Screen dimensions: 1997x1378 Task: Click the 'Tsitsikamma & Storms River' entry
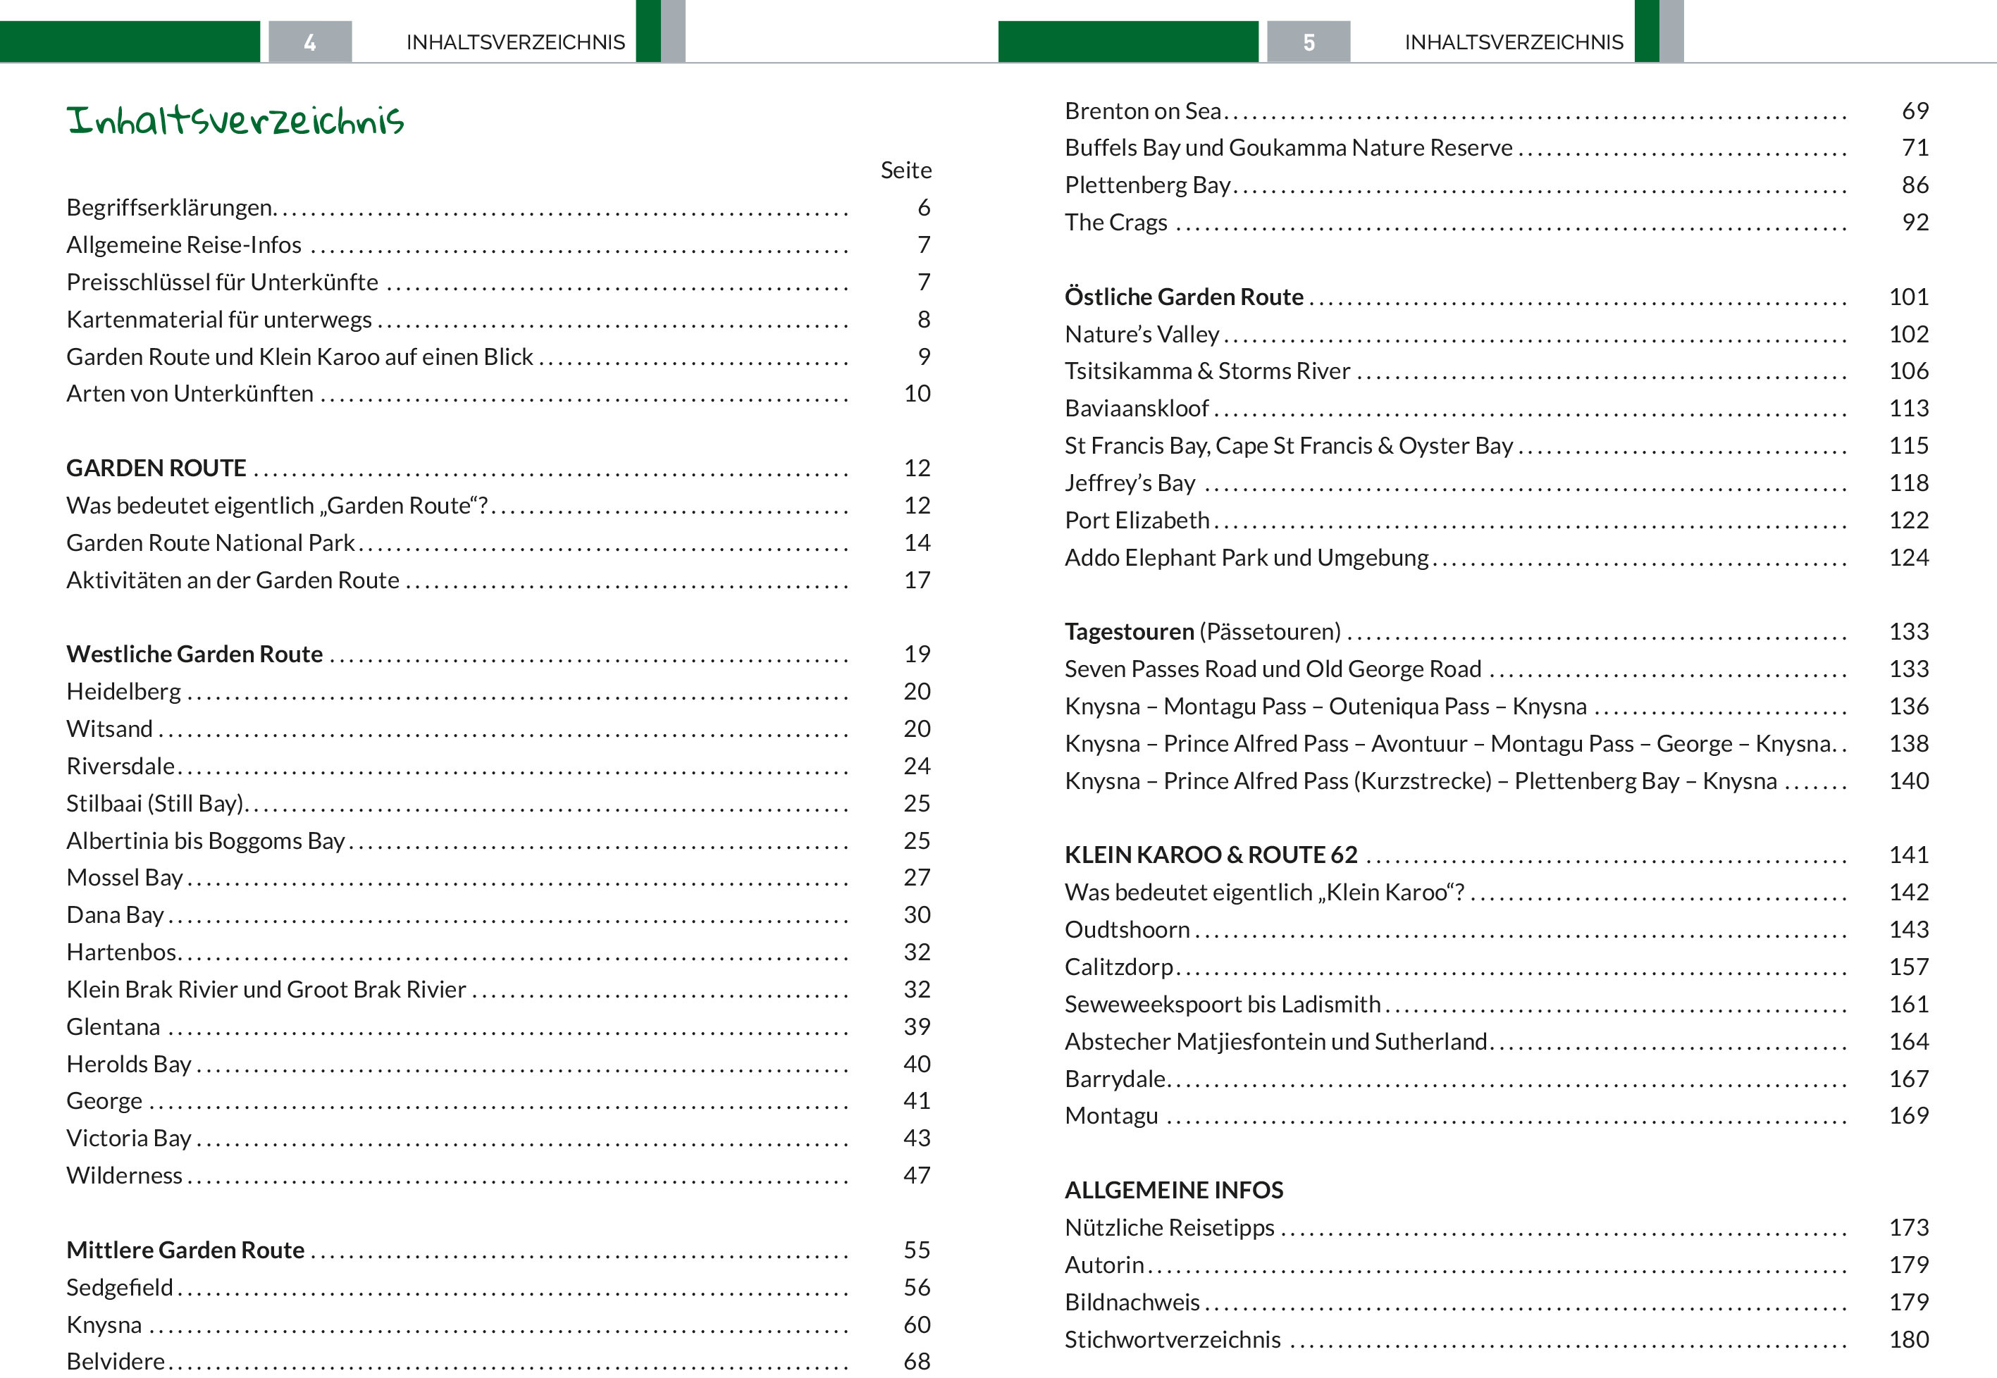(x=1207, y=371)
